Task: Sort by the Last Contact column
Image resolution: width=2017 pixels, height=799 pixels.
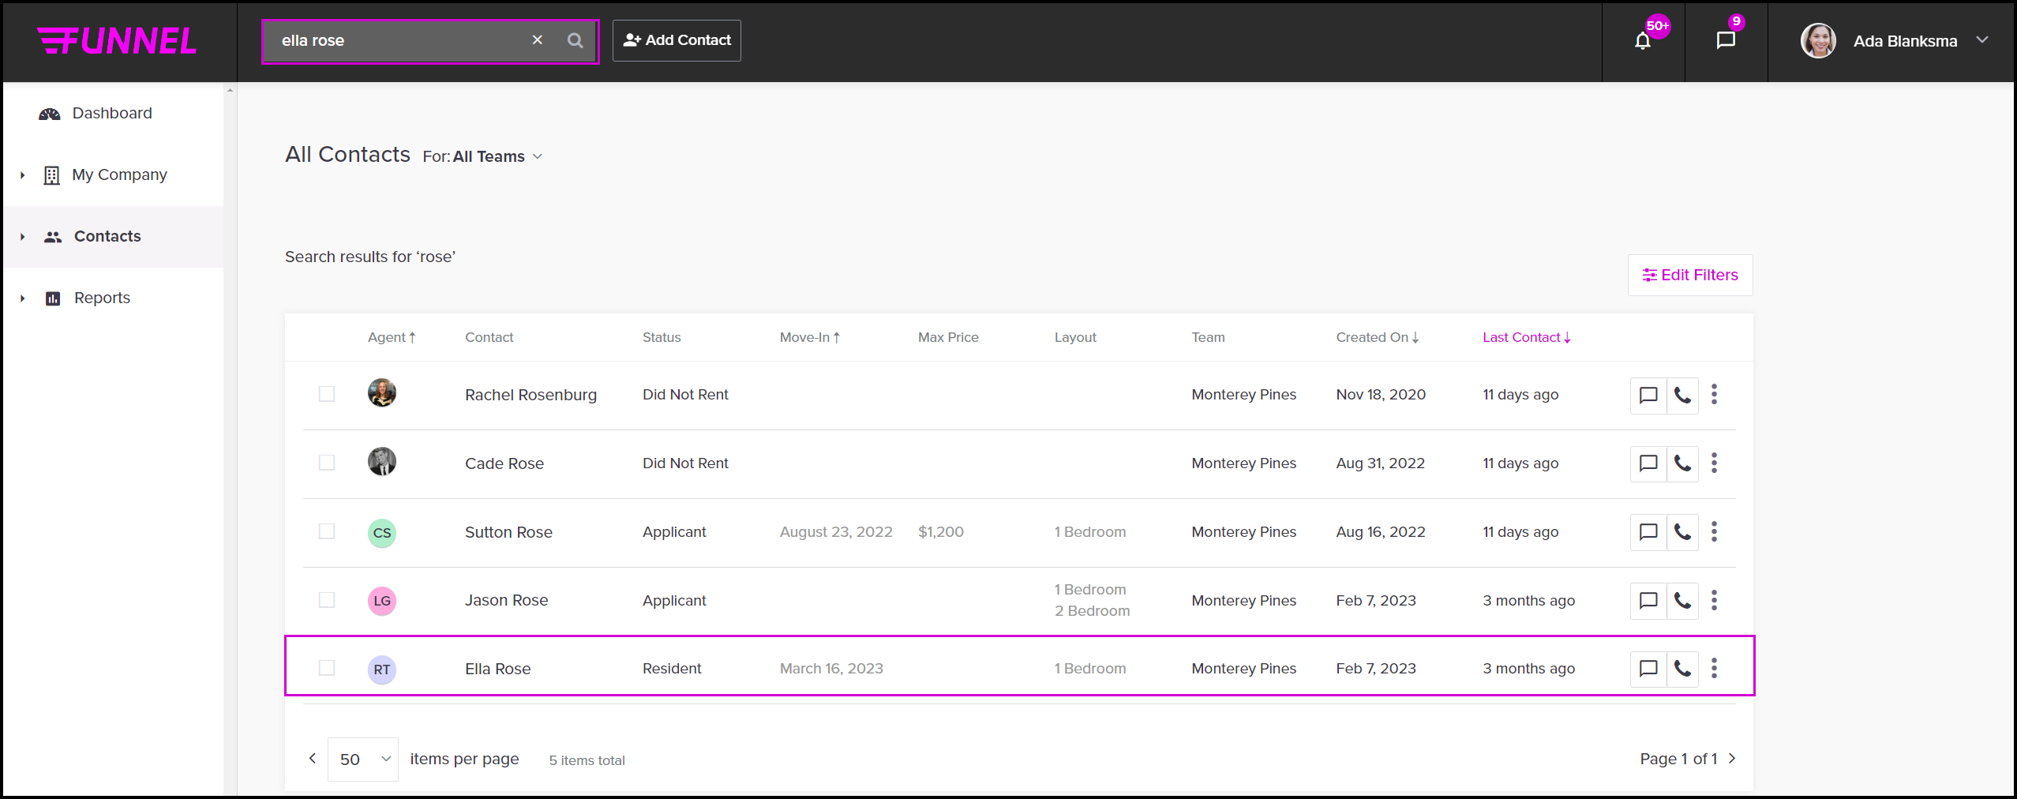Action: [1526, 337]
